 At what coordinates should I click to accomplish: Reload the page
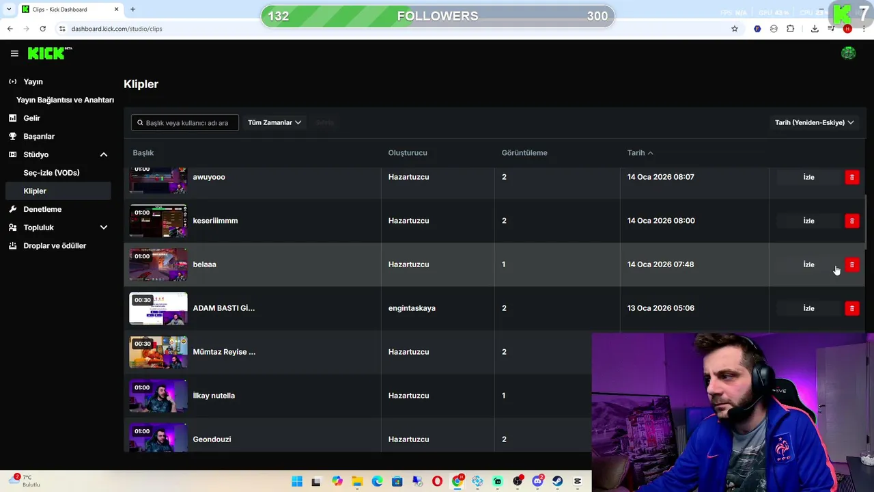tap(42, 29)
